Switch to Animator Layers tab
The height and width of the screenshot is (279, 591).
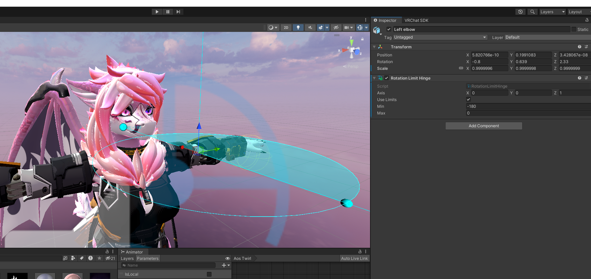(127, 259)
